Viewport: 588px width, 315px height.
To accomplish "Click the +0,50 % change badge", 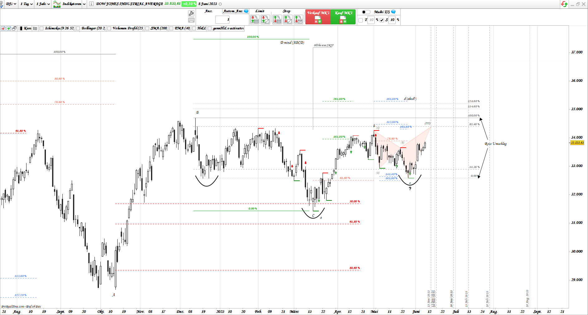I will (x=189, y=4).
